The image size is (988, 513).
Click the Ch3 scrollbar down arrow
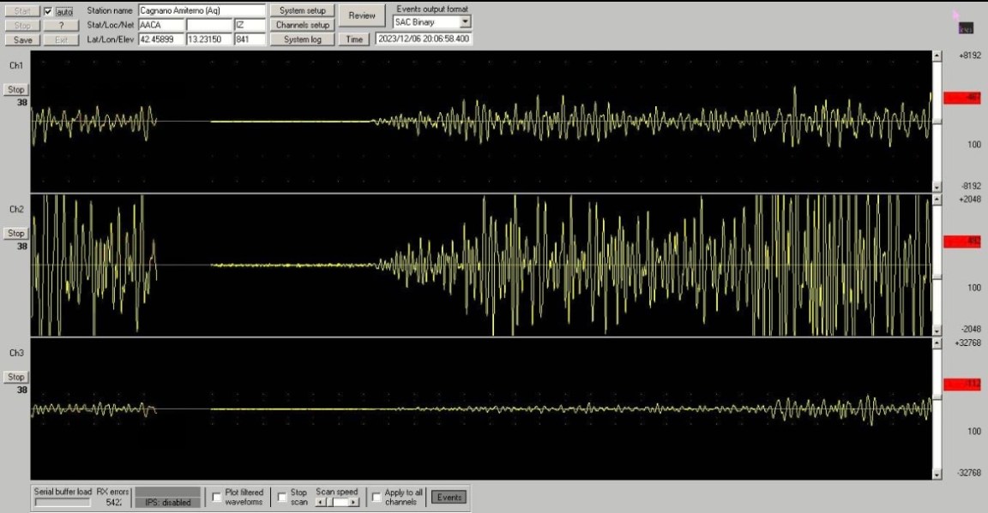click(937, 474)
